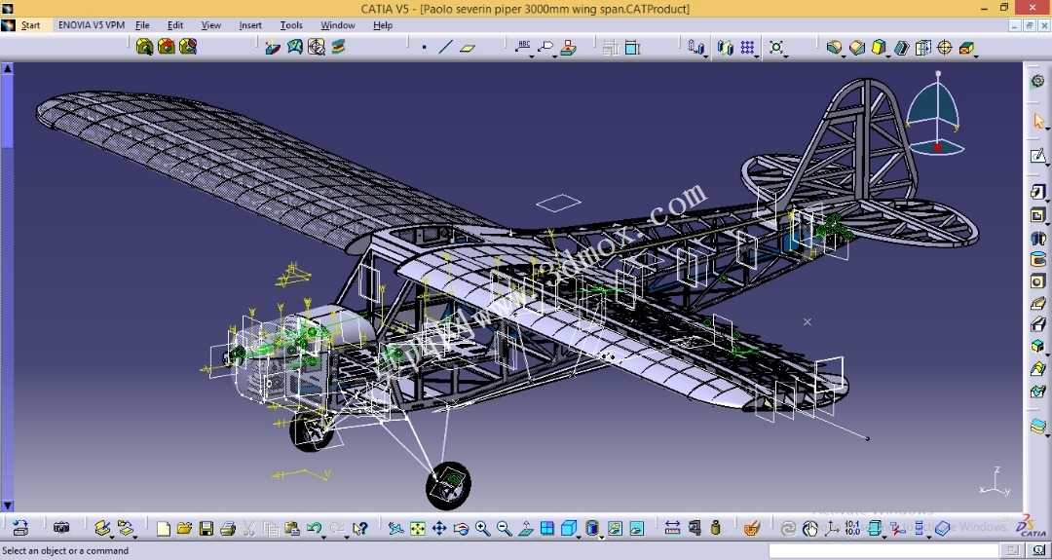Expand the shading render style dropdown
1052x560 pixels.
point(602,537)
